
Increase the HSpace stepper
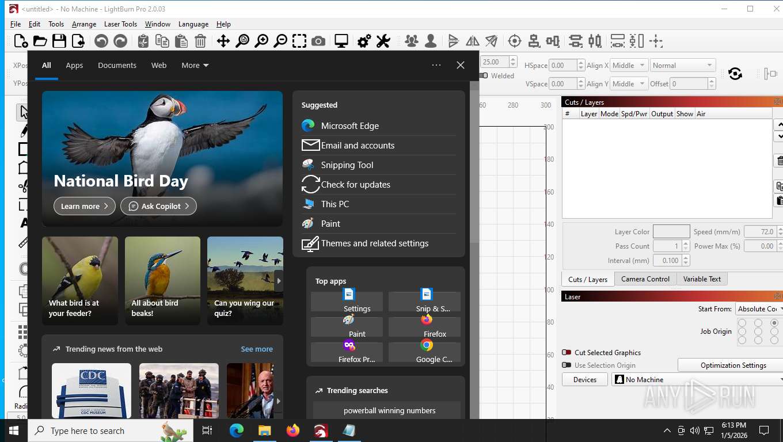581,63
